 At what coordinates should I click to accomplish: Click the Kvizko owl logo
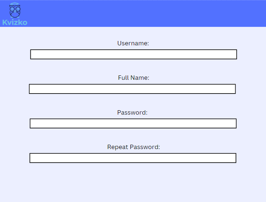14,10
